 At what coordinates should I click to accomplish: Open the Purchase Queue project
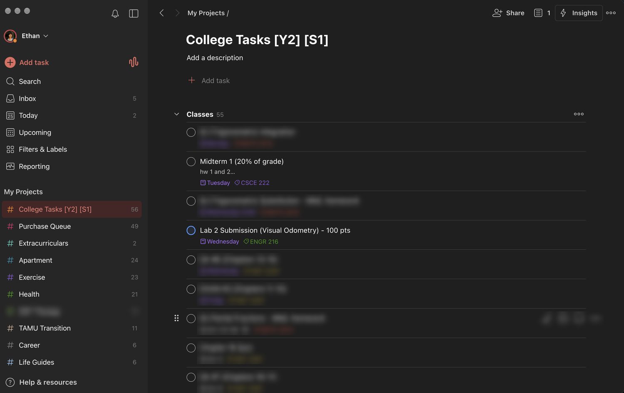(x=72, y=226)
